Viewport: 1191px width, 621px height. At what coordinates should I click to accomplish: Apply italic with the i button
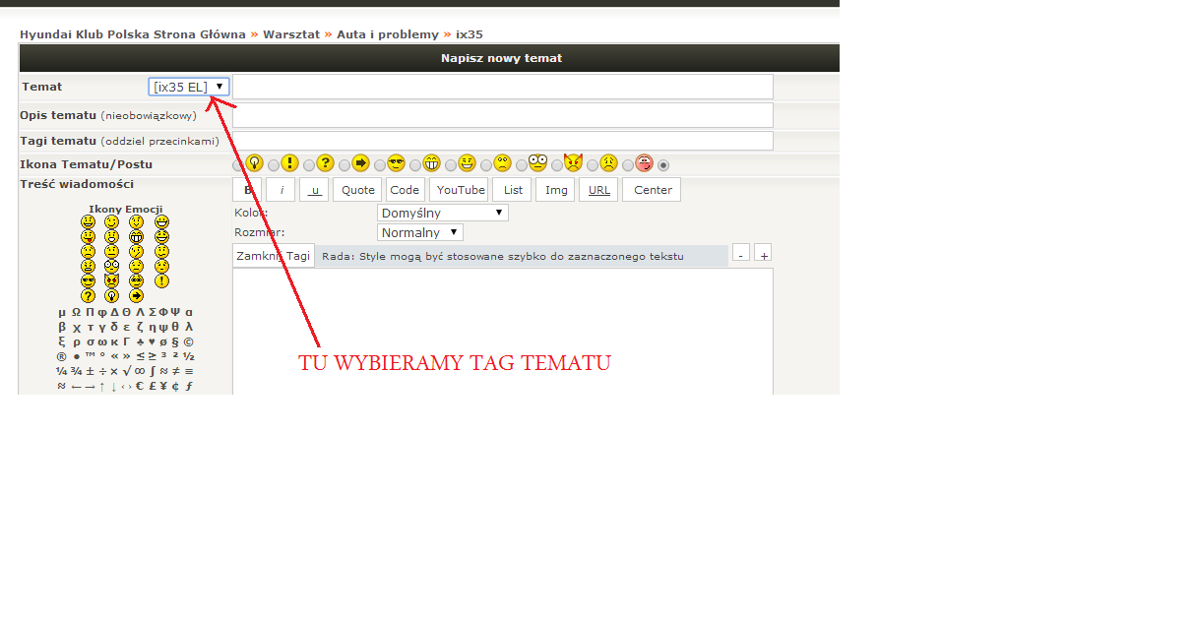click(x=282, y=190)
